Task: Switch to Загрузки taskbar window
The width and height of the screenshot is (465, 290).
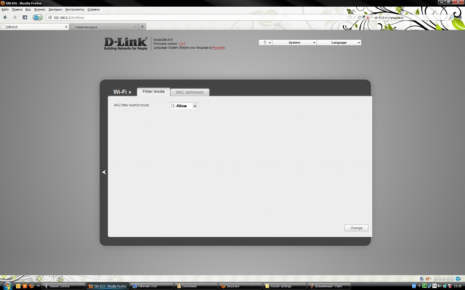Action: coord(241,286)
